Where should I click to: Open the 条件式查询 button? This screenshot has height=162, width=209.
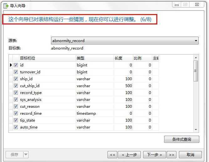click(182, 139)
